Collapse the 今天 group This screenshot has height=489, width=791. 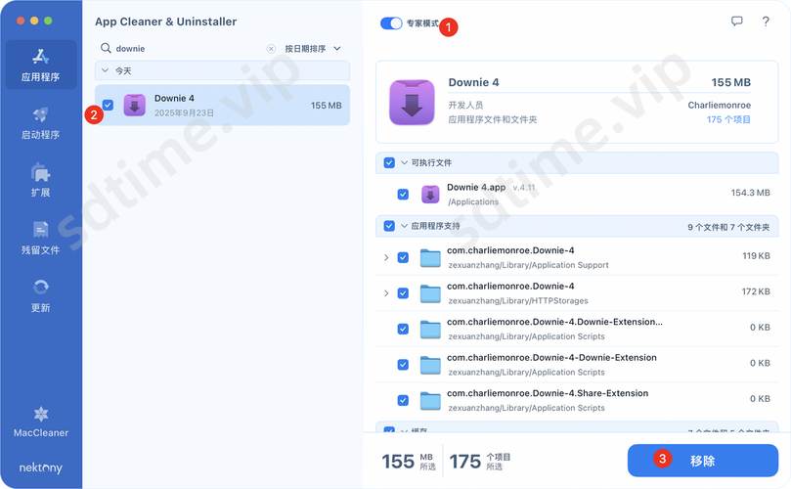point(105,70)
